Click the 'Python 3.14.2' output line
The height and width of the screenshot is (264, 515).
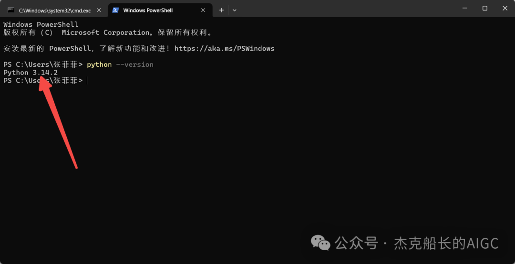[31, 73]
